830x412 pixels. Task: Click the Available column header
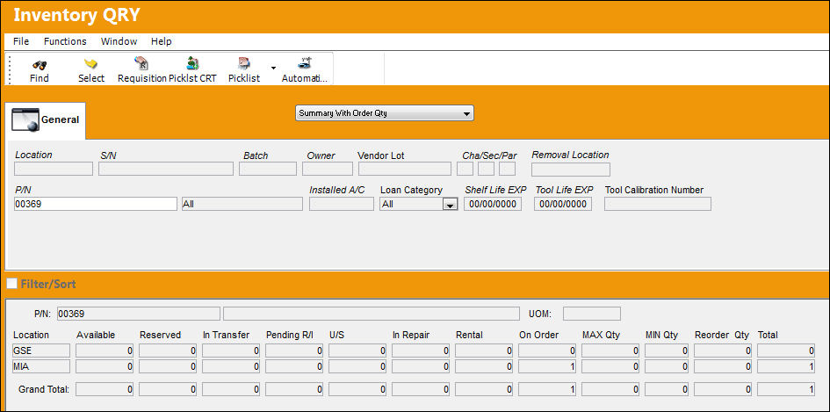pyautogui.click(x=96, y=336)
